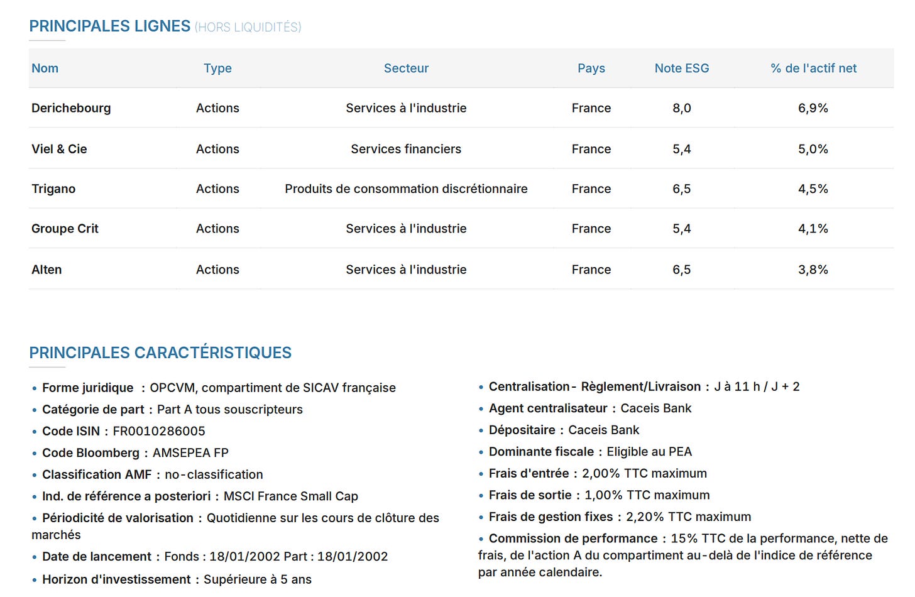Viewport: 915px width, 597px height.
Task: Click Produits de consommation discrétionnaire cell
Action: [406, 189]
